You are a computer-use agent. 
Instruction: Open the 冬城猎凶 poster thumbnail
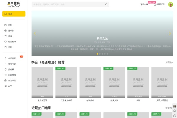pyautogui.click(x=90, y=82)
